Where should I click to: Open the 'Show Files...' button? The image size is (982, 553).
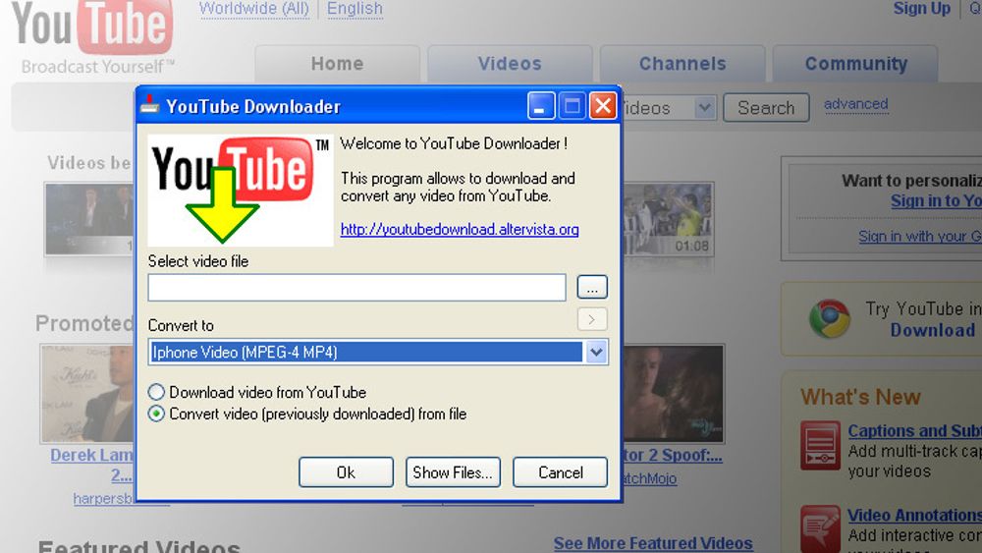coord(453,472)
